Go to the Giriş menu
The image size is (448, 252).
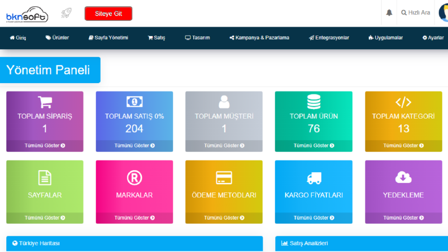point(18,38)
